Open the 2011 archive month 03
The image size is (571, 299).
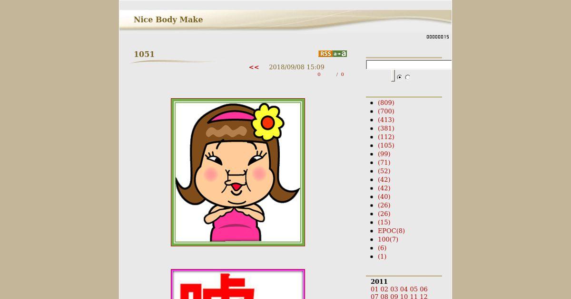(394, 289)
